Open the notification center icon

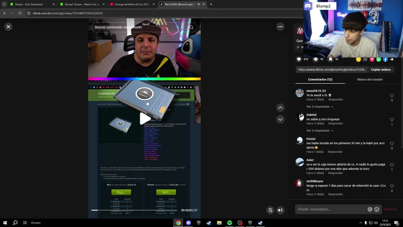[396, 223]
